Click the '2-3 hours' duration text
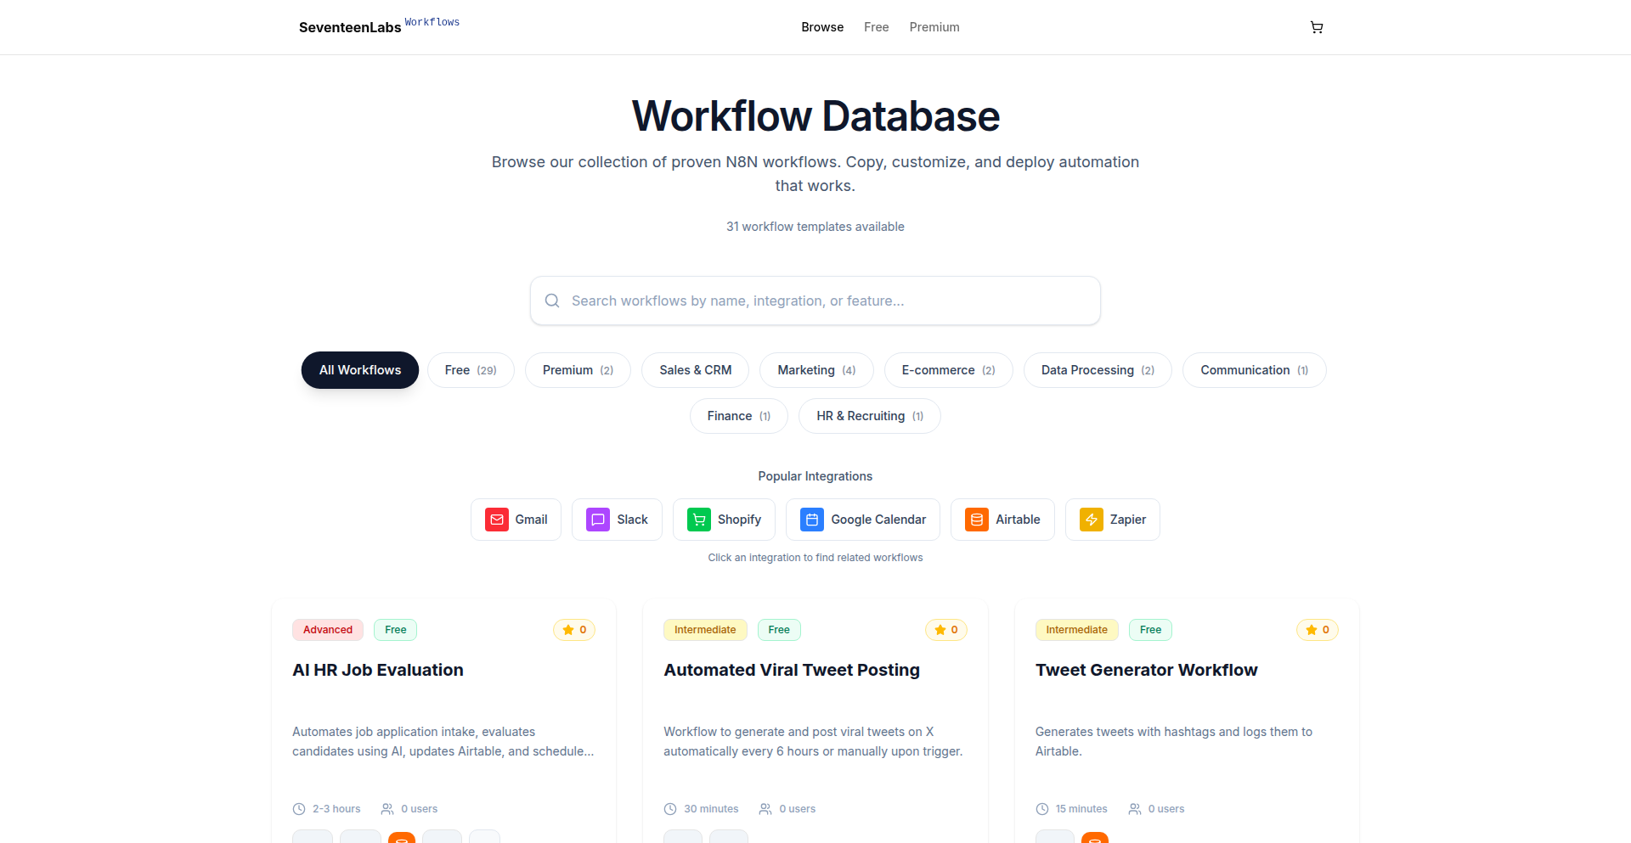 [x=336, y=809]
